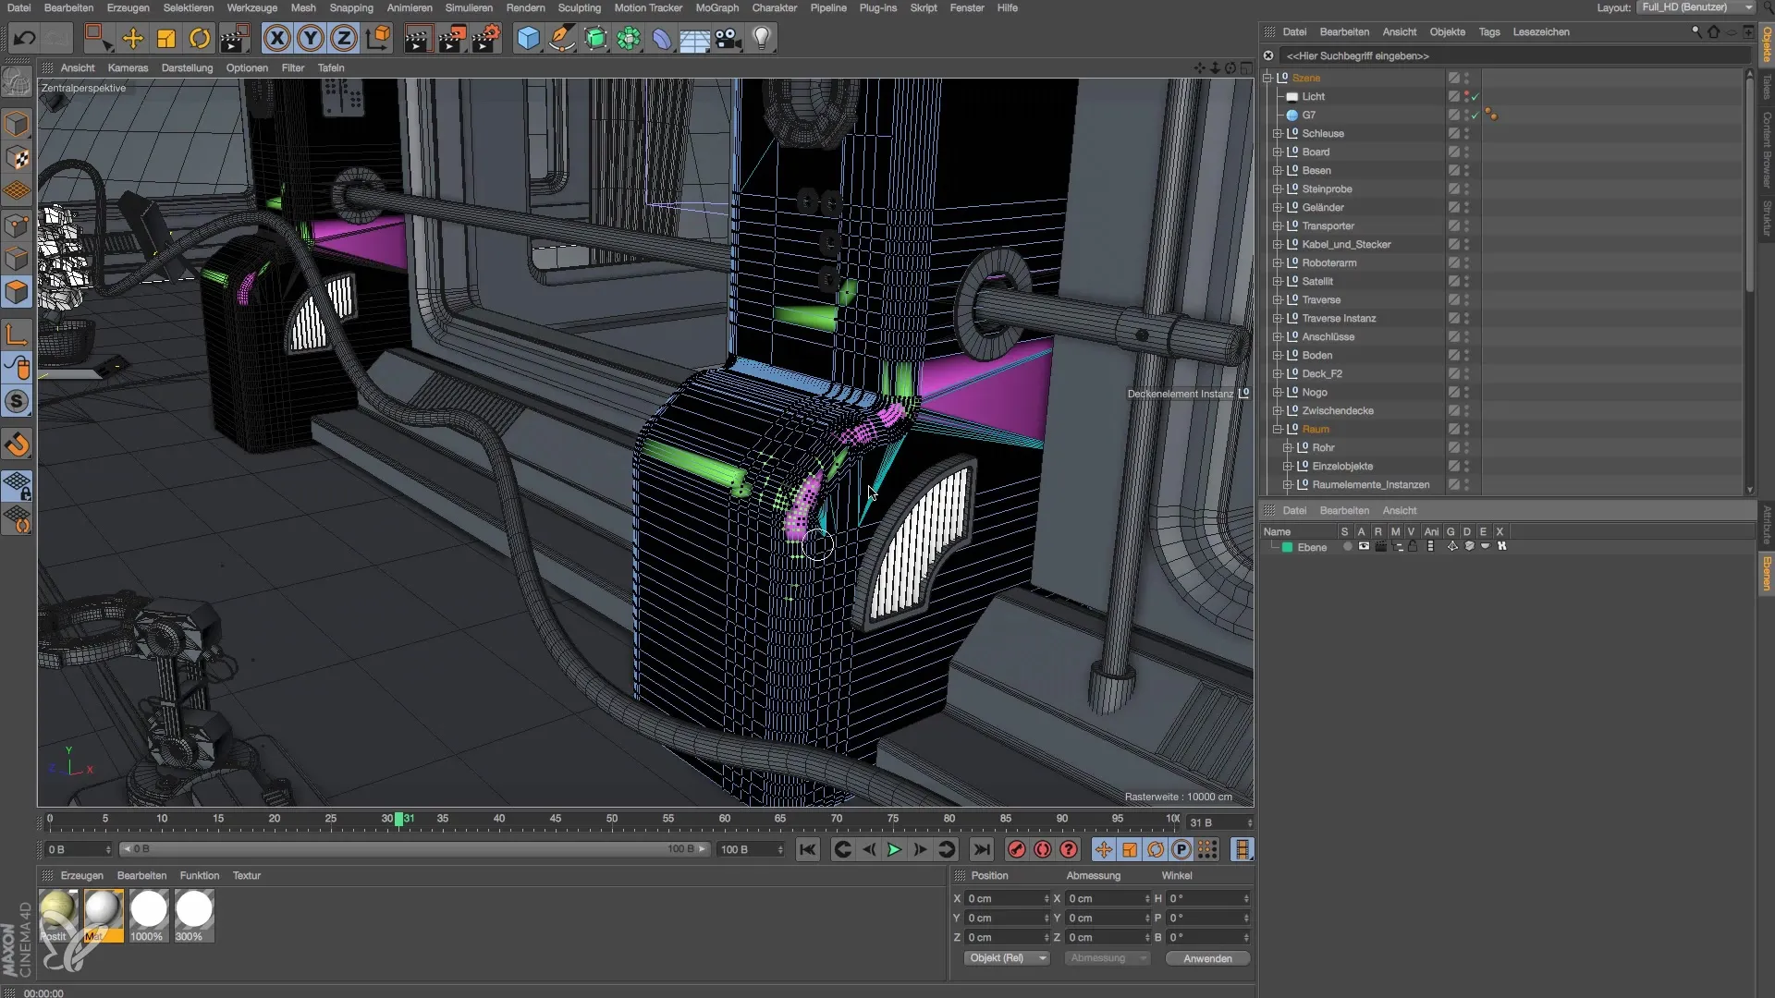Open the Objekt (Rel) dropdown
Screen dimensions: 1775x998
[1005, 958]
